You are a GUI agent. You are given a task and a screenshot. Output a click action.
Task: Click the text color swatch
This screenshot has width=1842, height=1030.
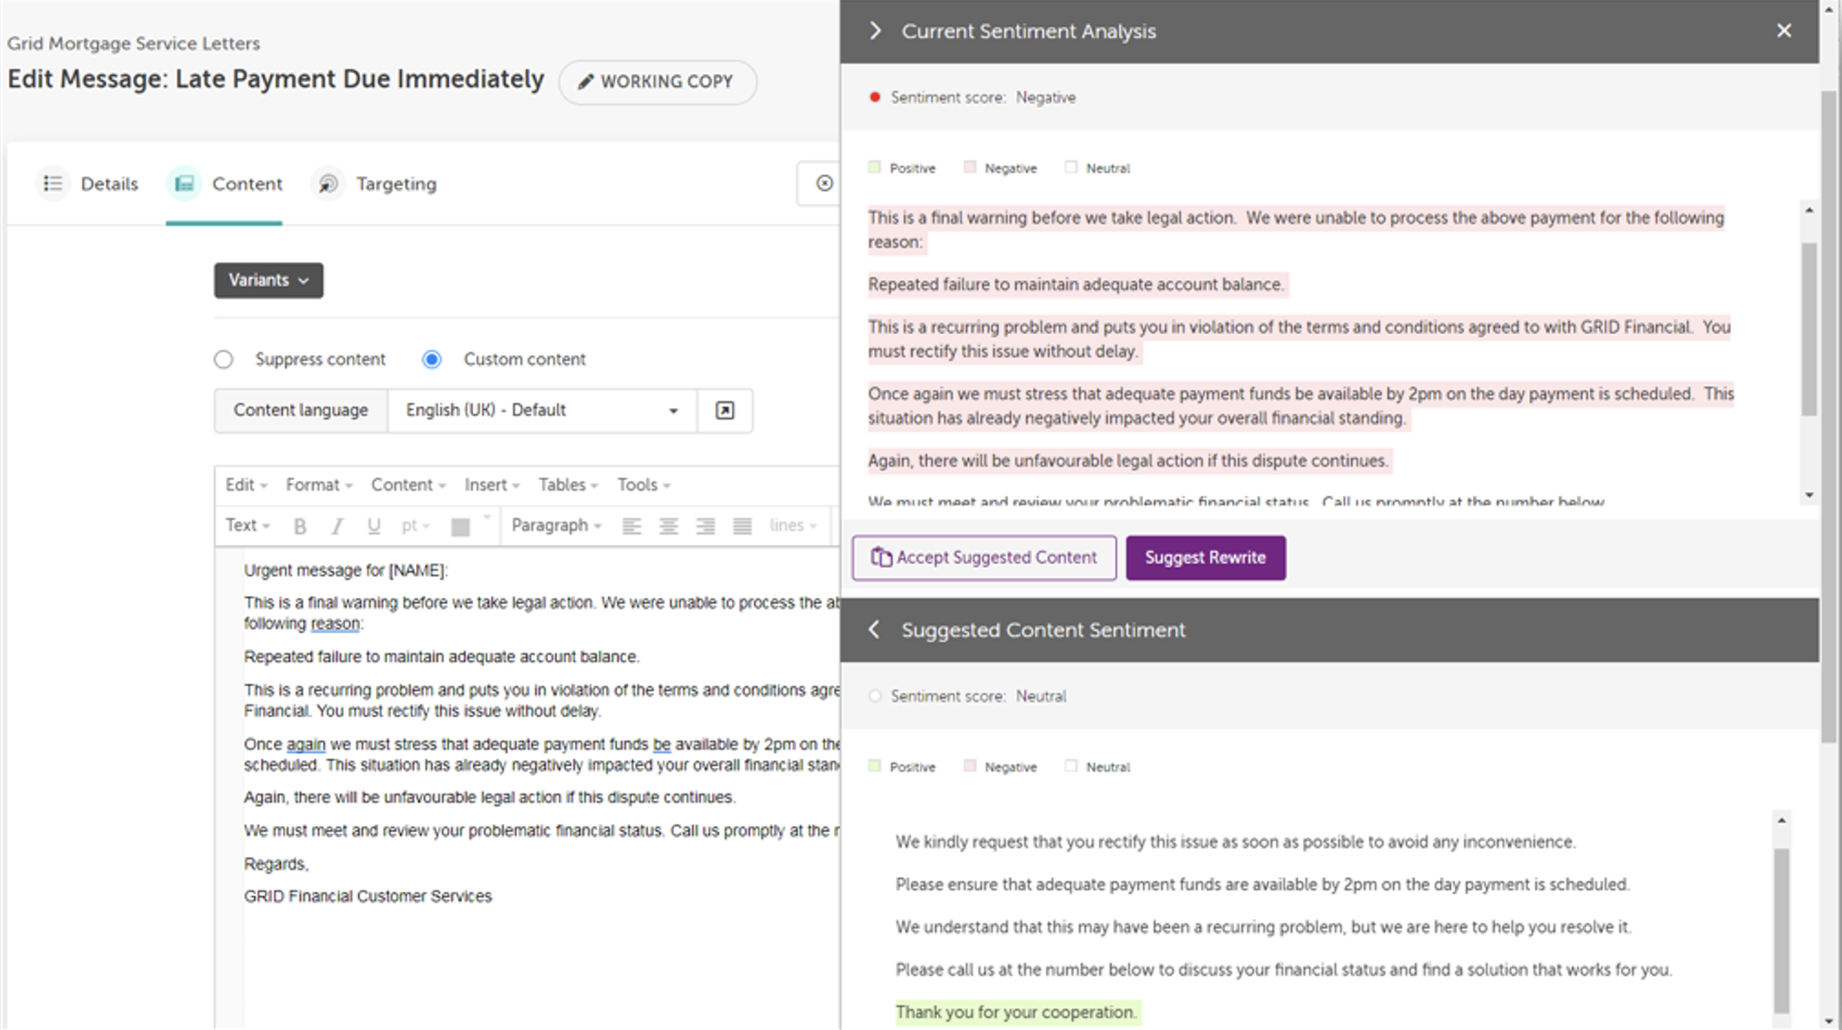coord(461,527)
